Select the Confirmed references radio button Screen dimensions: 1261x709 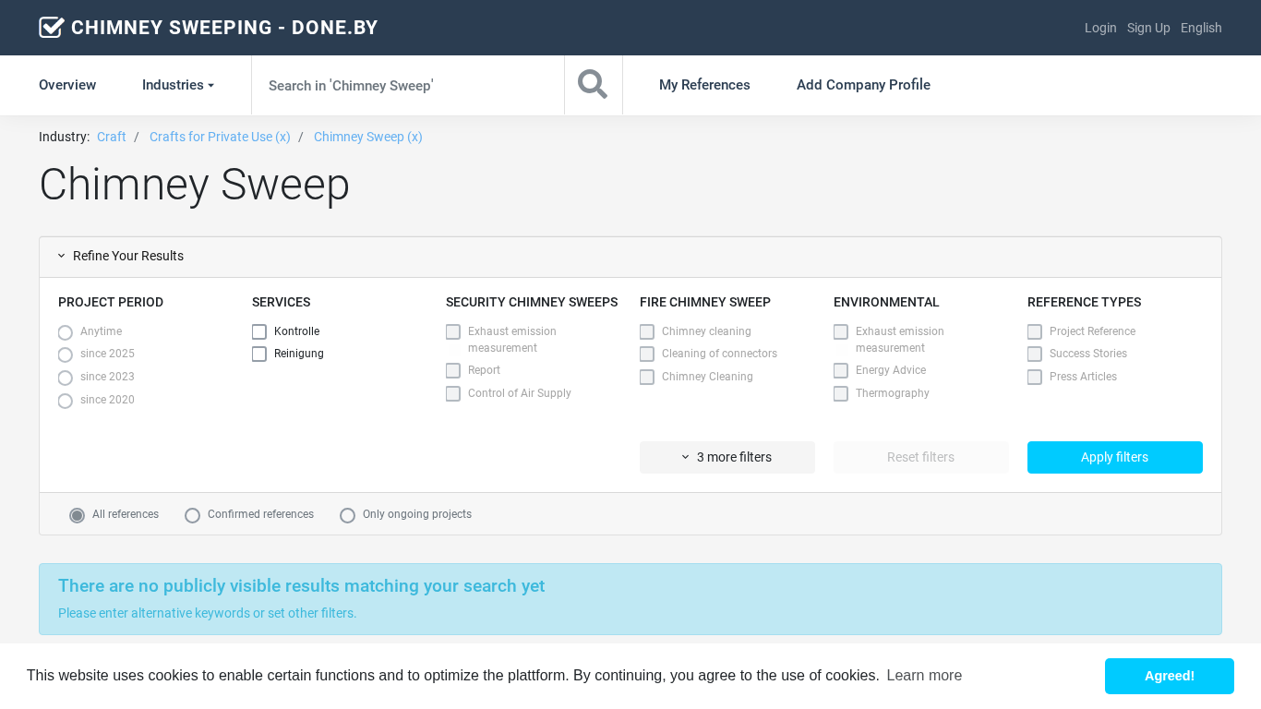(x=193, y=515)
